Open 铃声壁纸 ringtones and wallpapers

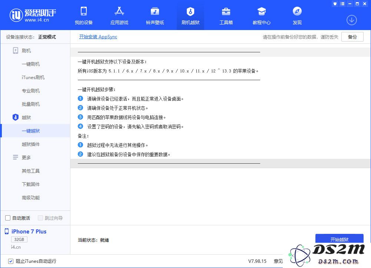(155, 16)
